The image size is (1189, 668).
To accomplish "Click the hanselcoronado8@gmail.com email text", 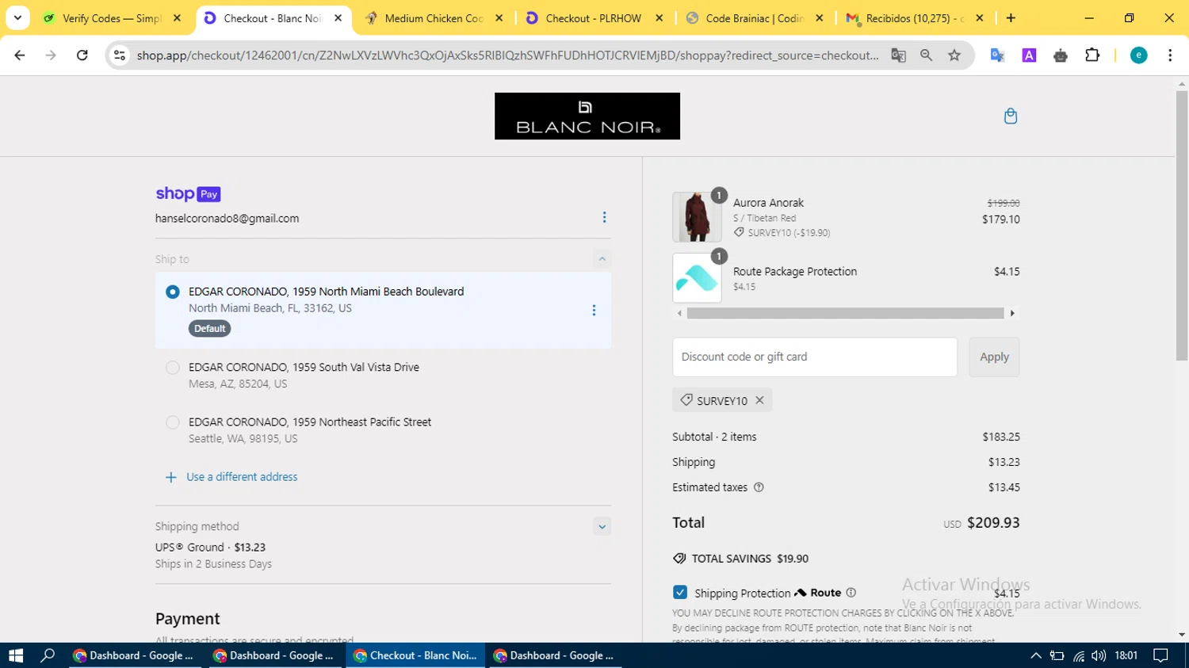I will tap(227, 219).
